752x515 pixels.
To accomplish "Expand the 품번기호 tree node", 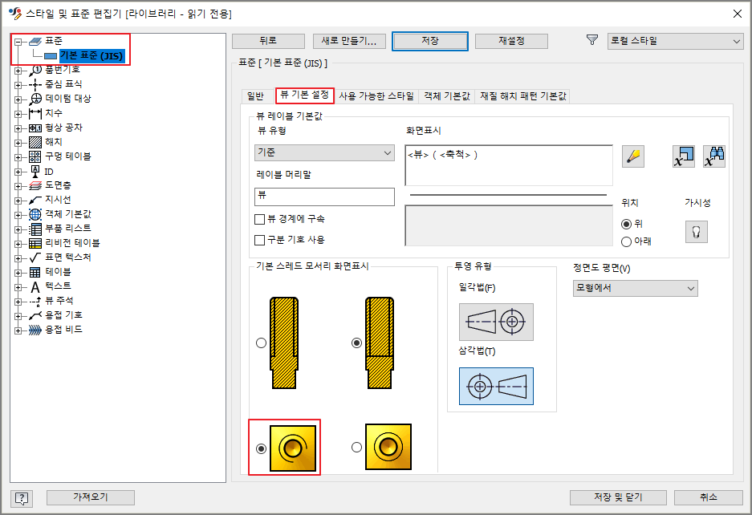I will pos(17,71).
